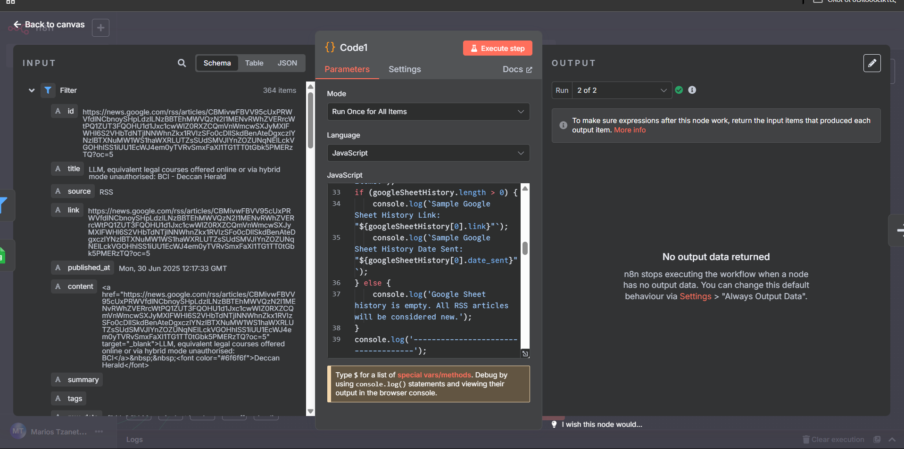This screenshot has width=904, height=449.
Task: Open the Settings link under No output data
Action: point(695,296)
